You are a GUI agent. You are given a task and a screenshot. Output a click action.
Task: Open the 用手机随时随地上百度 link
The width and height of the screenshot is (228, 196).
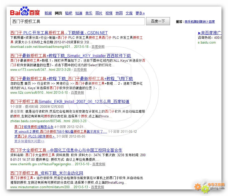200,22
